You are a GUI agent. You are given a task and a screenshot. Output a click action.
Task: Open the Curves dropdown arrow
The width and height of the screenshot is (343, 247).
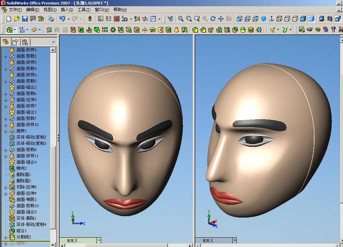click(290, 30)
